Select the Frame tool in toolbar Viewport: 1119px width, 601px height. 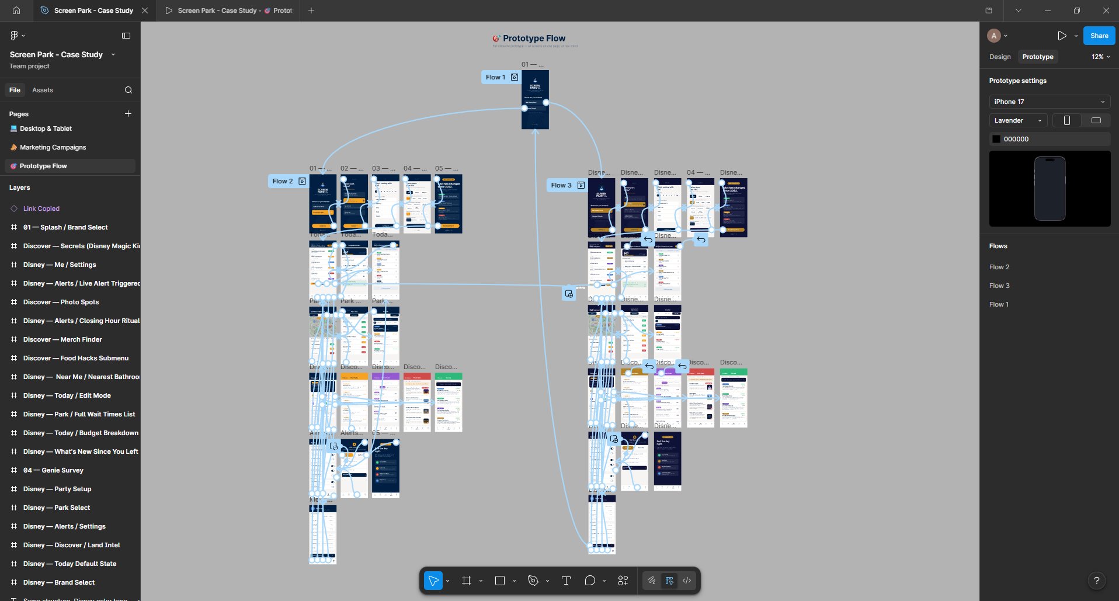(x=467, y=581)
